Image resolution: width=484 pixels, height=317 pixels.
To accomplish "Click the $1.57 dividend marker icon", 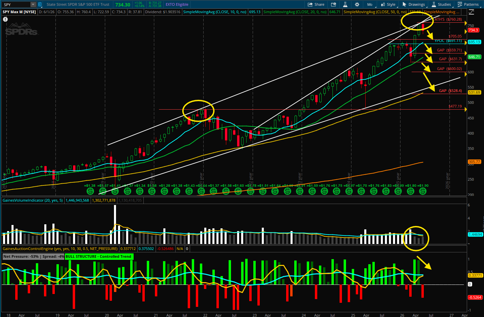I will [103, 191].
